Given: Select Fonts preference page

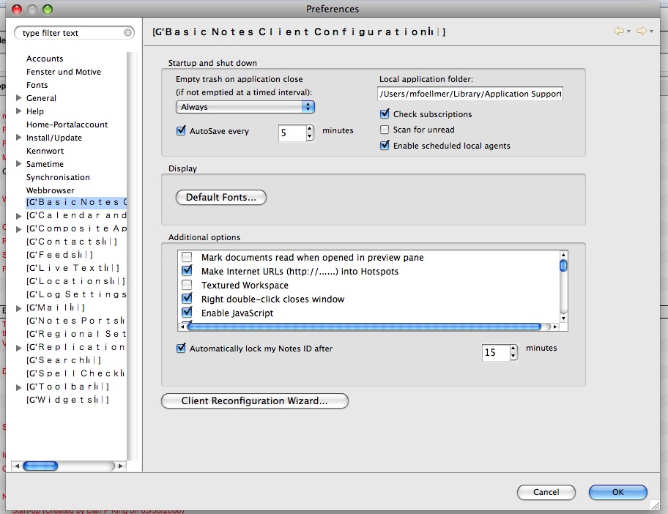Looking at the screenshot, I should click(x=37, y=85).
